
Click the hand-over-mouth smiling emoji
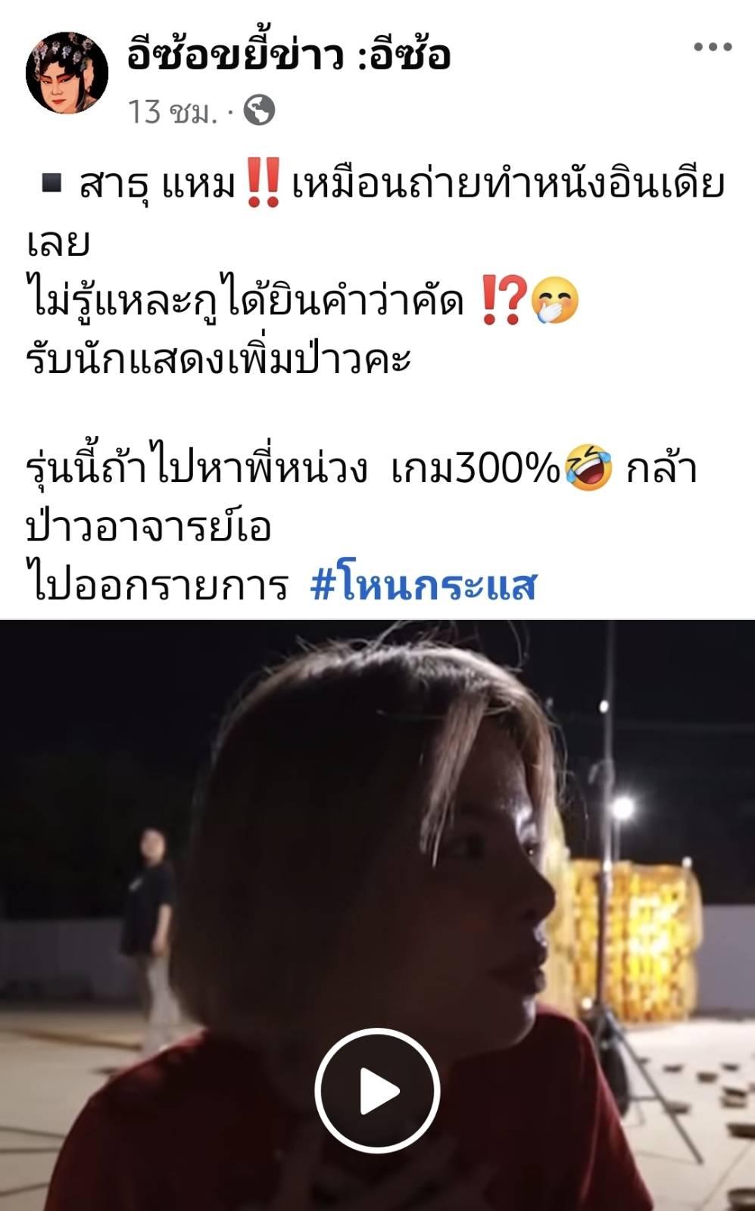(x=555, y=301)
